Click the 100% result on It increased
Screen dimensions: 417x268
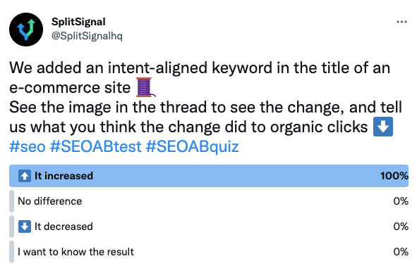(394, 176)
